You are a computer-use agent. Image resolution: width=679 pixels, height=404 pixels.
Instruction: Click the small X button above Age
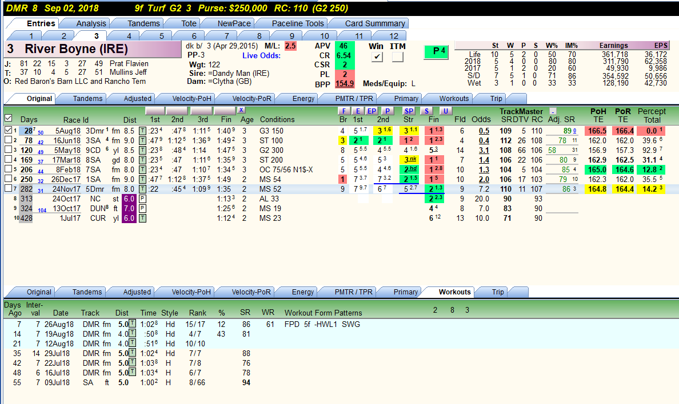(241, 110)
